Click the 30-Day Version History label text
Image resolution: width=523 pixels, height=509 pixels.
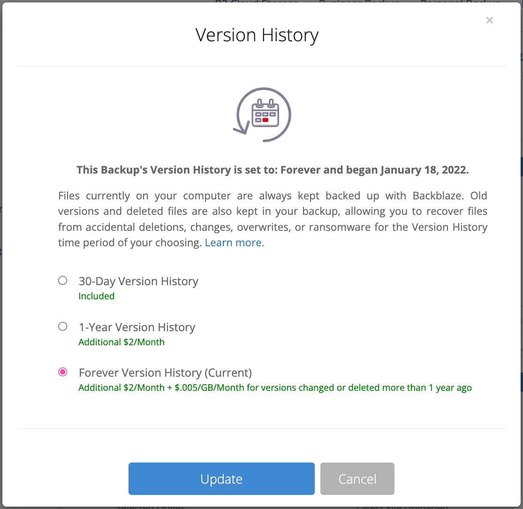click(138, 281)
